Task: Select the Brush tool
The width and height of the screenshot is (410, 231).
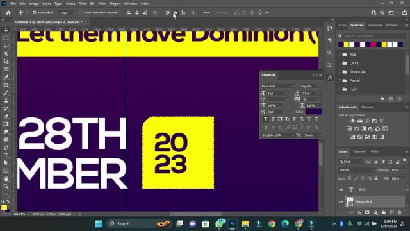Action: [x=6, y=93]
